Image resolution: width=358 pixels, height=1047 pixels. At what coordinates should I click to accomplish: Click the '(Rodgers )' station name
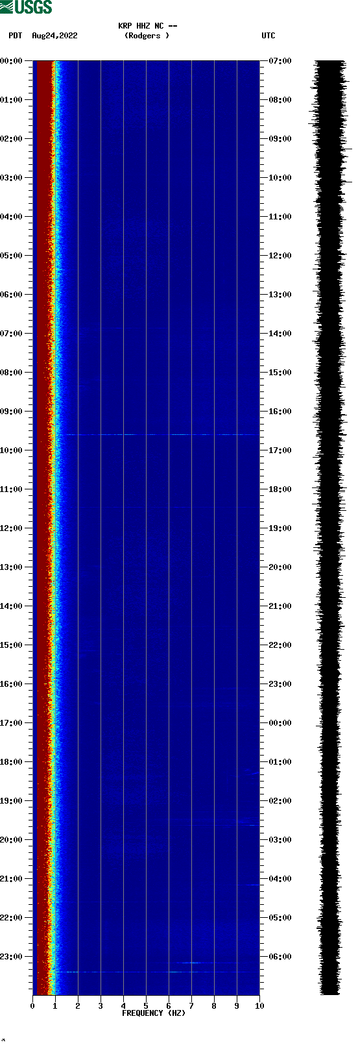click(x=147, y=36)
